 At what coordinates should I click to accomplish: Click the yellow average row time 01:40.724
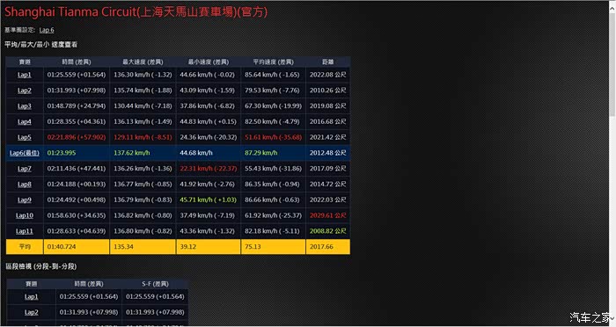click(x=62, y=247)
